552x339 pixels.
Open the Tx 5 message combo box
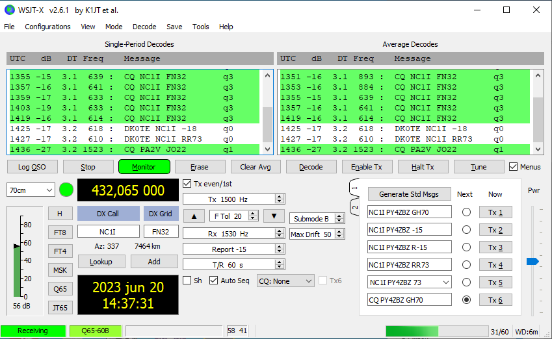click(x=444, y=282)
